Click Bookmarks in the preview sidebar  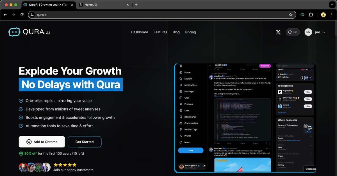click(188, 117)
